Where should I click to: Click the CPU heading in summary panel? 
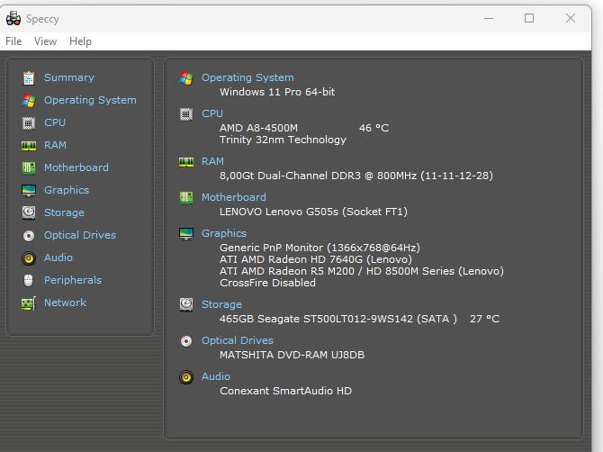[x=212, y=113]
